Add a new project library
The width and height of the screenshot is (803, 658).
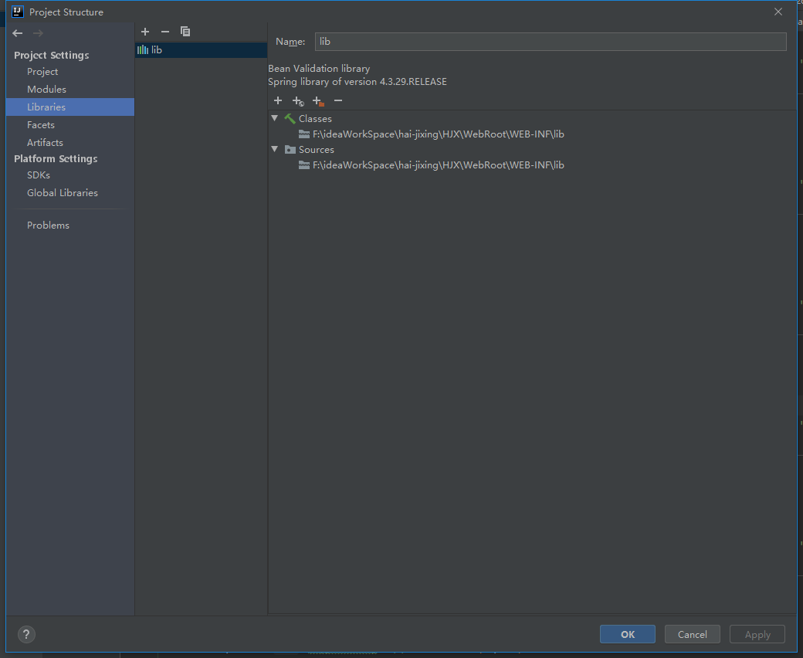pos(145,32)
